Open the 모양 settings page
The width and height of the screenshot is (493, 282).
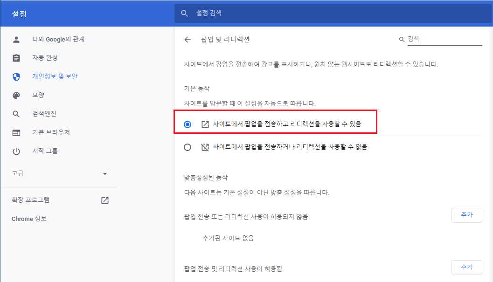click(x=38, y=95)
